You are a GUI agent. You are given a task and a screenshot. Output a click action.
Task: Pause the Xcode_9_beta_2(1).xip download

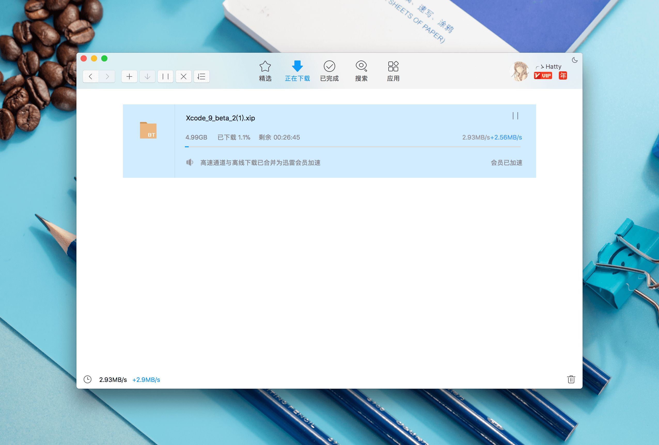pyautogui.click(x=515, y=116)
